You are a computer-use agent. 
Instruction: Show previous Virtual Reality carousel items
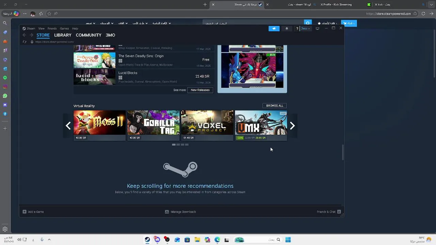(x=68, y=126)
